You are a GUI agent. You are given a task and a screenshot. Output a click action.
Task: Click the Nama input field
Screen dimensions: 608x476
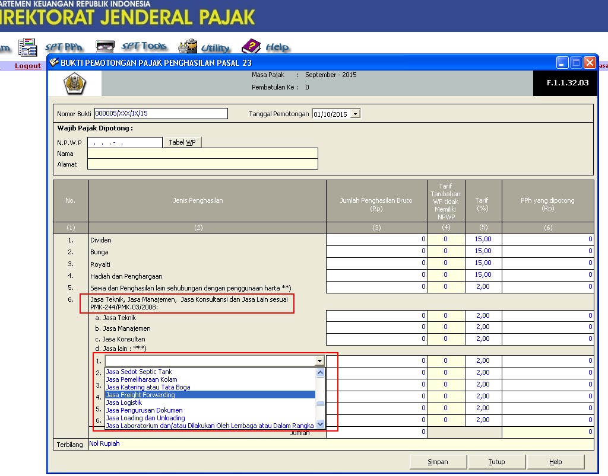pyautogui.click(x=202, y=154)
